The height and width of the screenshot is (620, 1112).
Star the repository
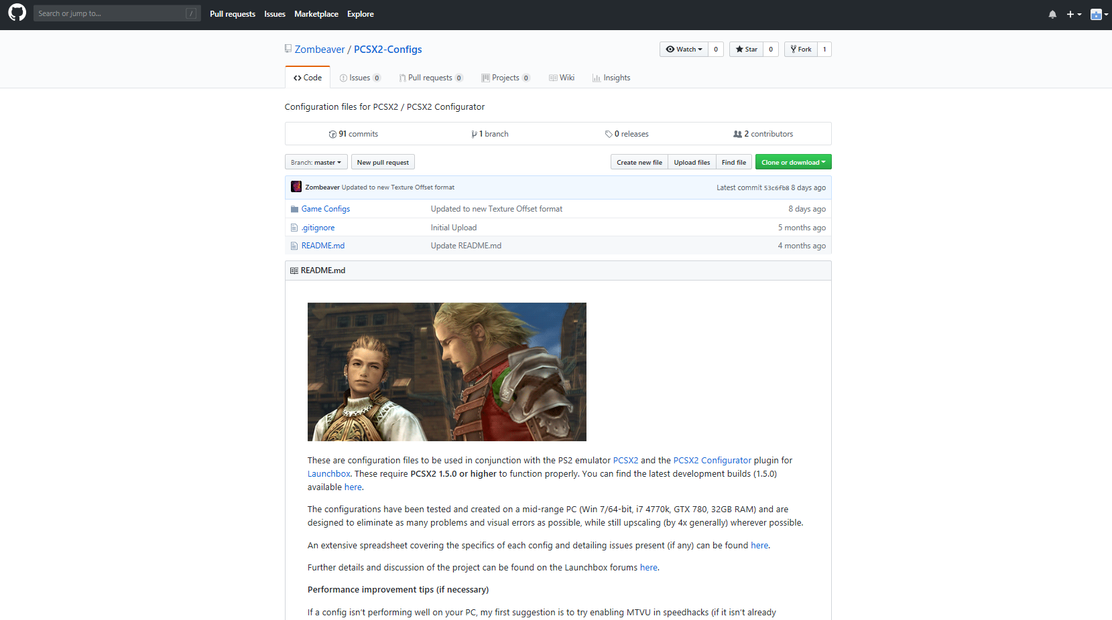(746, 49)
